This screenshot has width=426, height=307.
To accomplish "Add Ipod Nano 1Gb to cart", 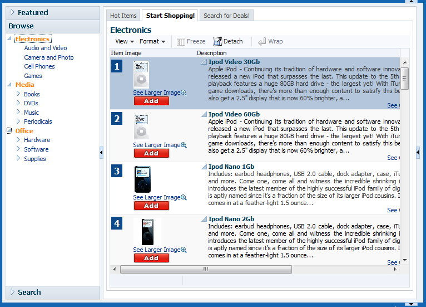I will tap(151, 206).
